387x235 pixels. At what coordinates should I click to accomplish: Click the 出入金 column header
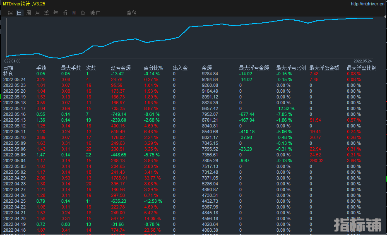[x=180, y=68]
